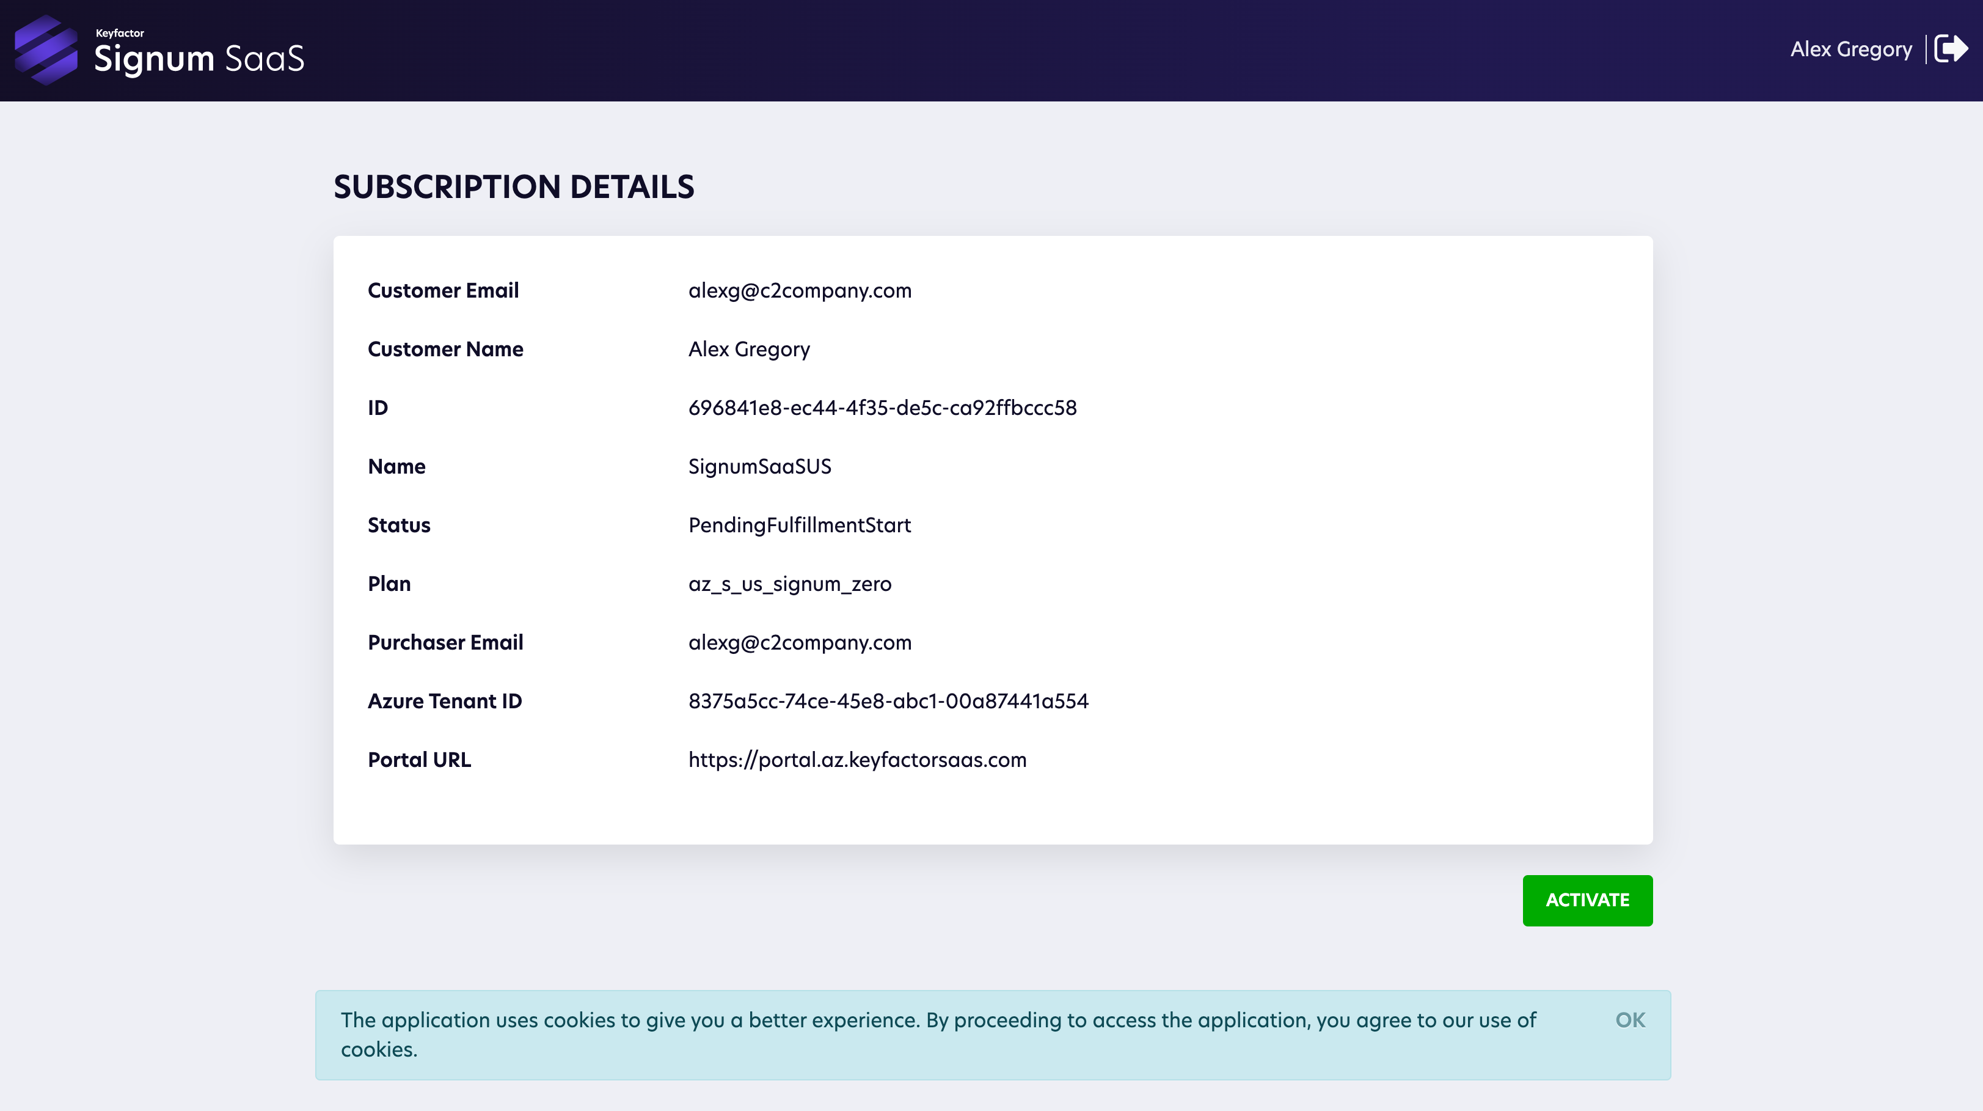Click the PendingFulfillmentStart status text

click(x=799, y=525)
